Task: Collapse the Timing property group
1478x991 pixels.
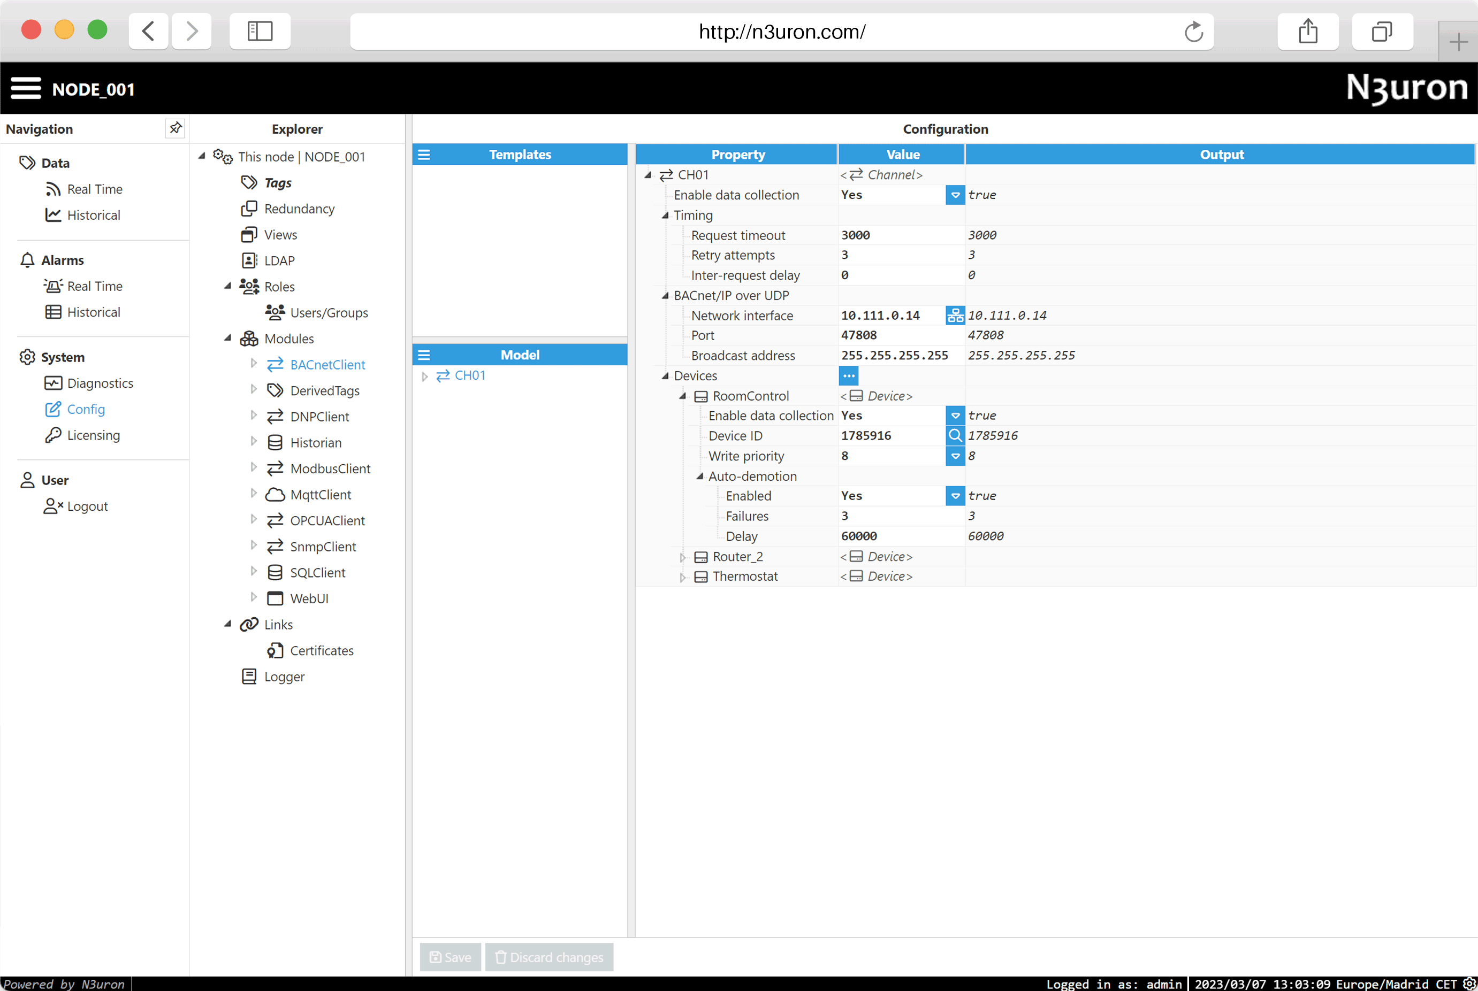Action: 665,216
